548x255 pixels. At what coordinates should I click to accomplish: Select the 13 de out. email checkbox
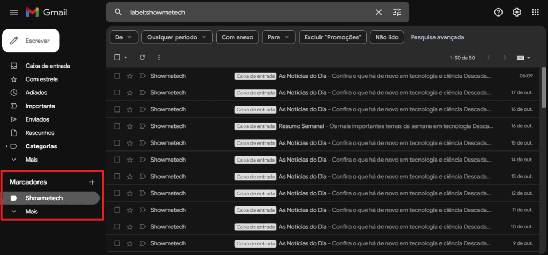click(x=117, y=176)
